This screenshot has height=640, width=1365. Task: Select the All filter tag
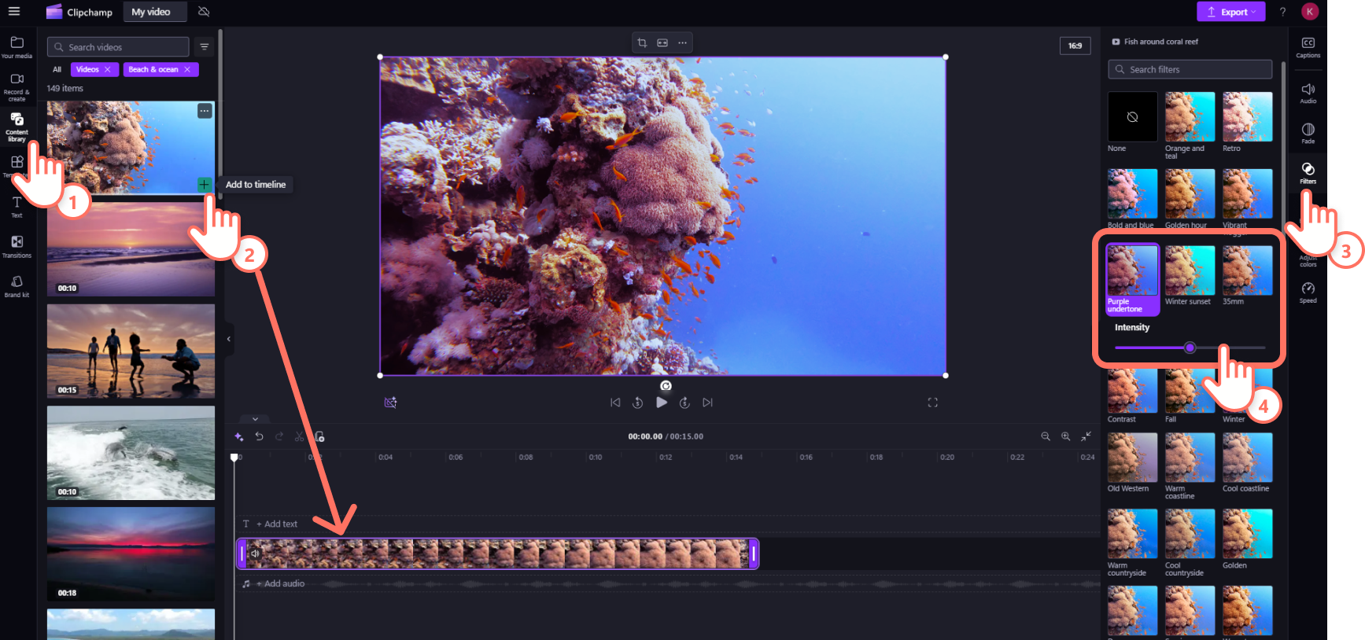(x=57, y=69)
